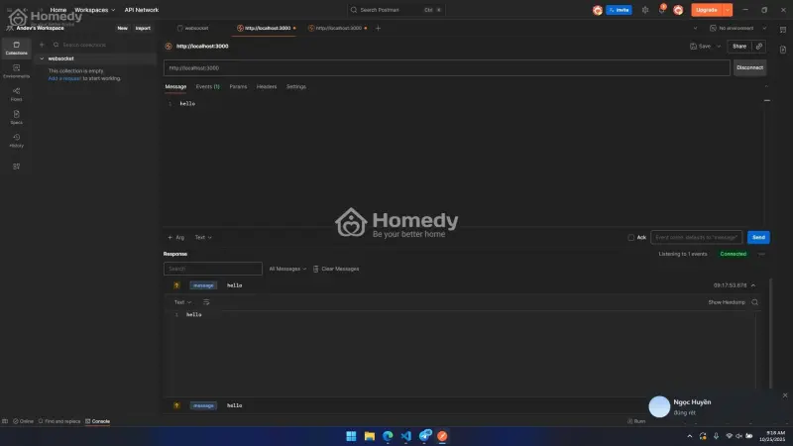The image size is (793, 446).
Task: Open the configure sidebar grid icon
Action: pos(16,167)
